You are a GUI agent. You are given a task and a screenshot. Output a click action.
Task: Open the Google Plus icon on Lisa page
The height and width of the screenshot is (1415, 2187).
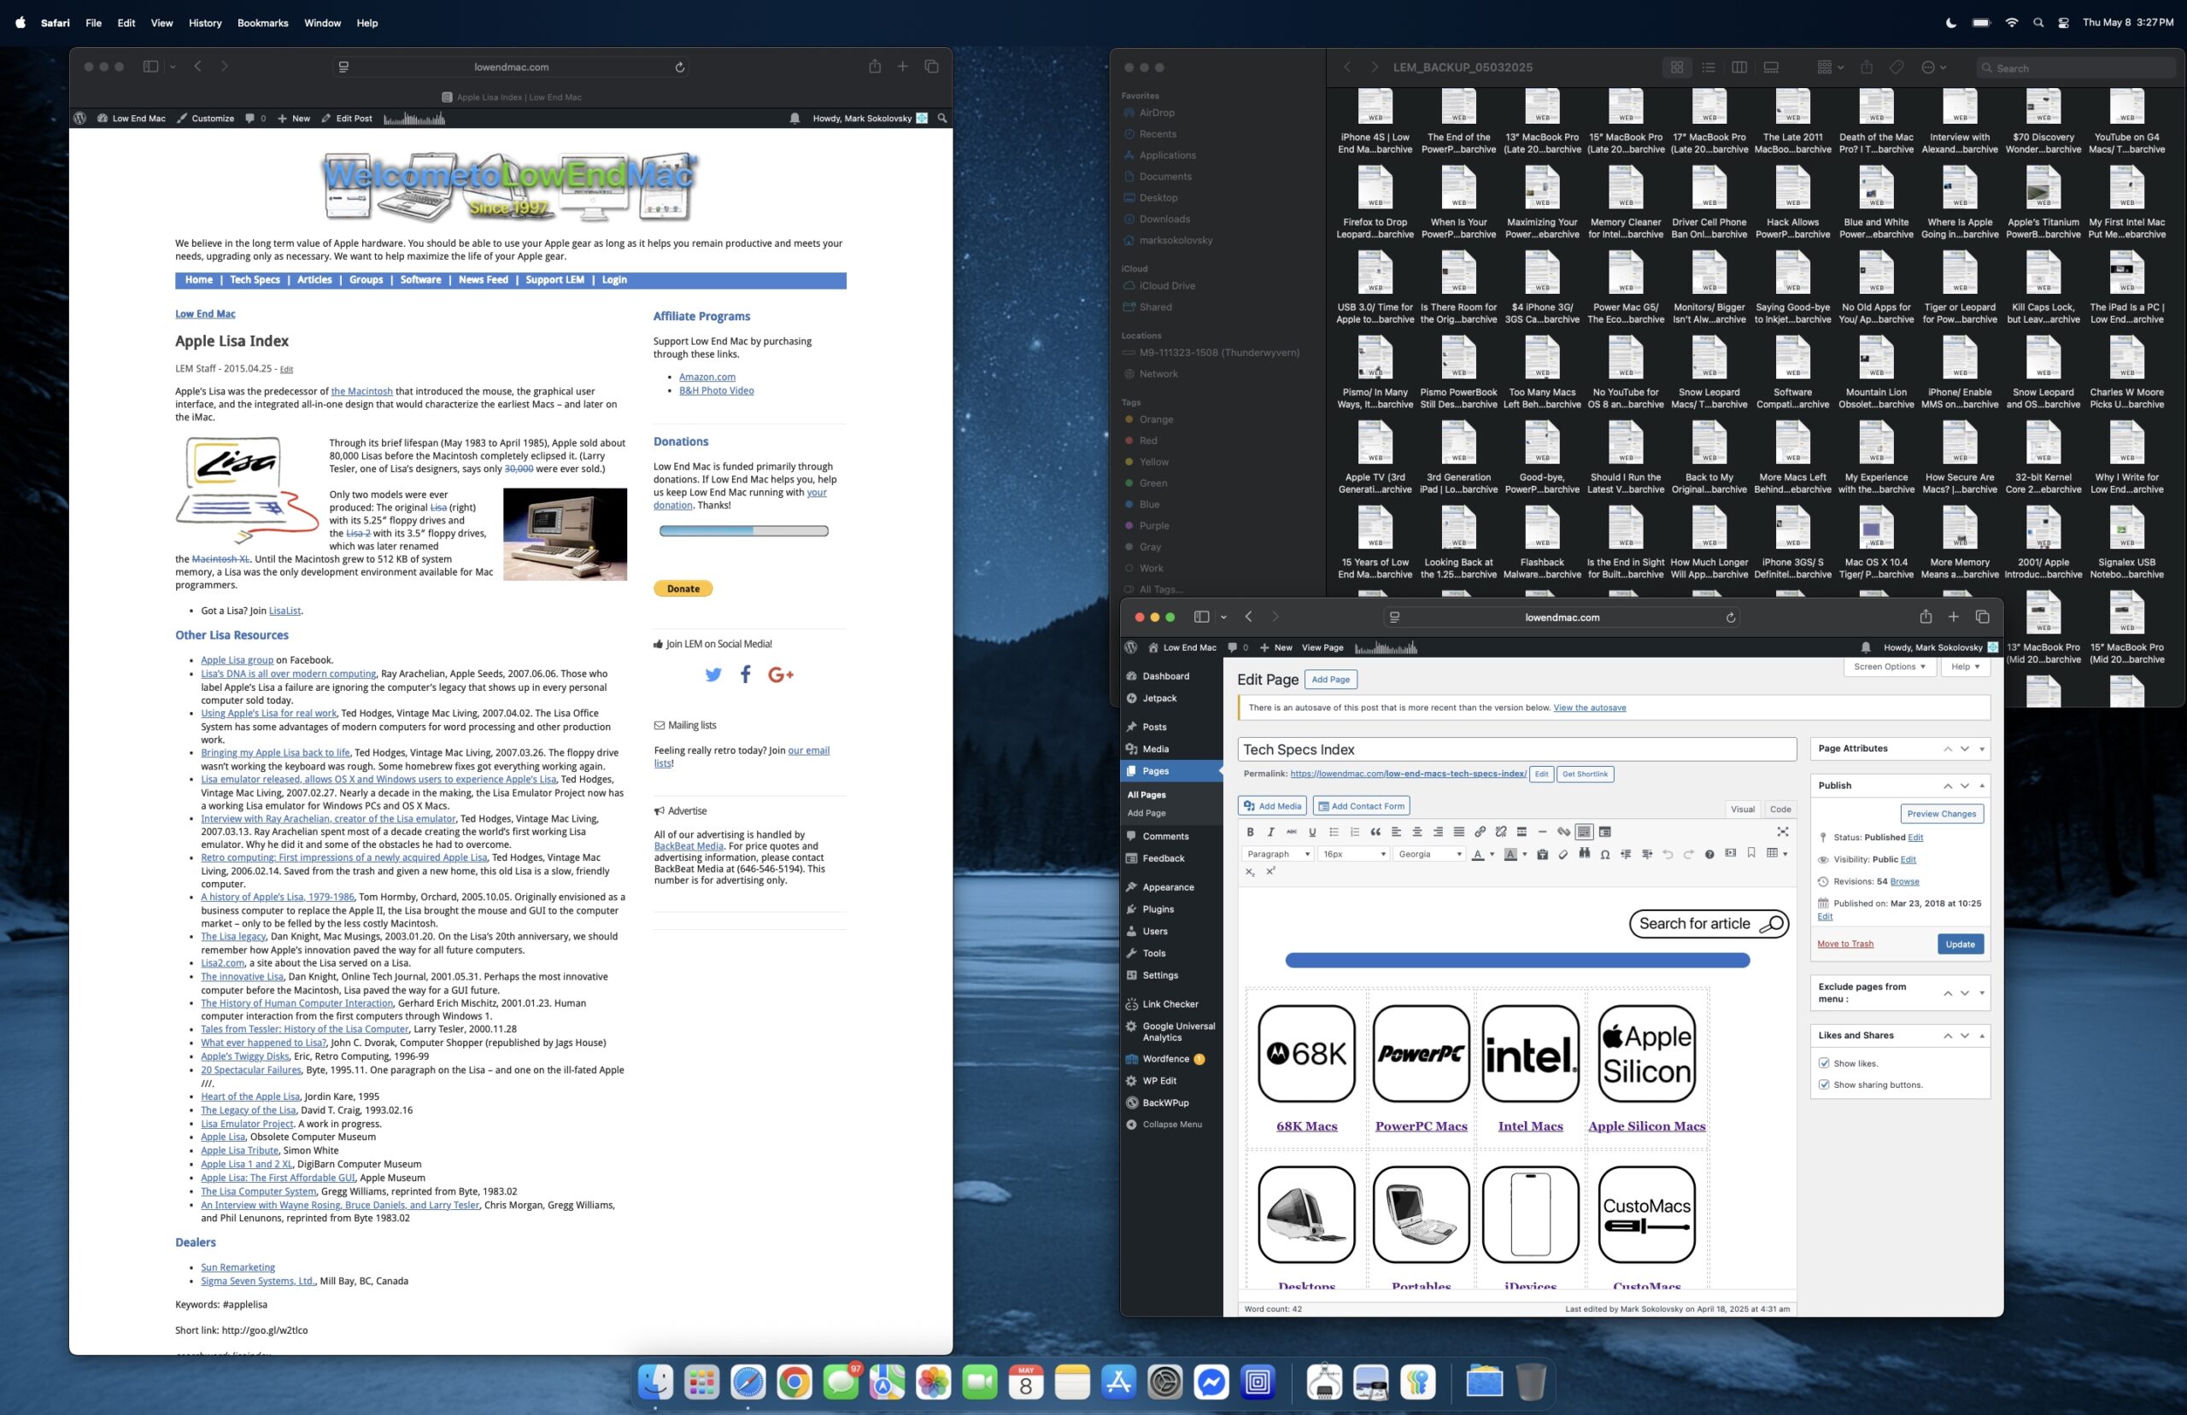pos(780,675)
